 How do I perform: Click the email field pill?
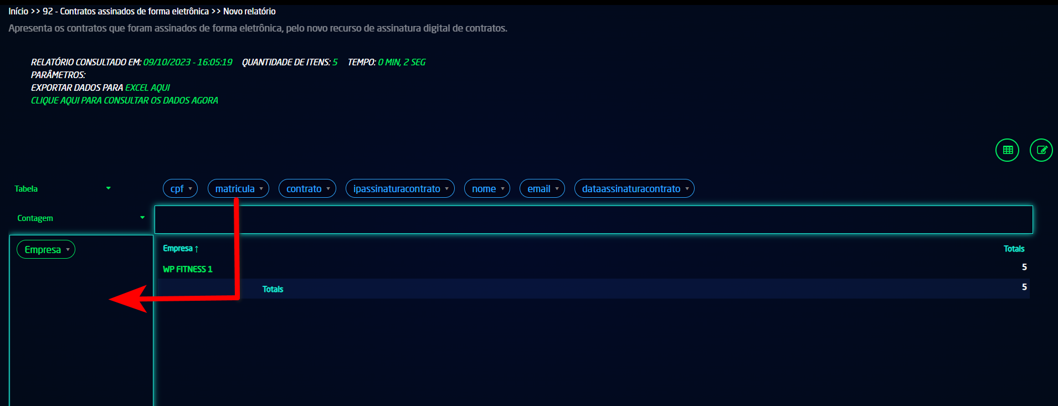point(538,189)
